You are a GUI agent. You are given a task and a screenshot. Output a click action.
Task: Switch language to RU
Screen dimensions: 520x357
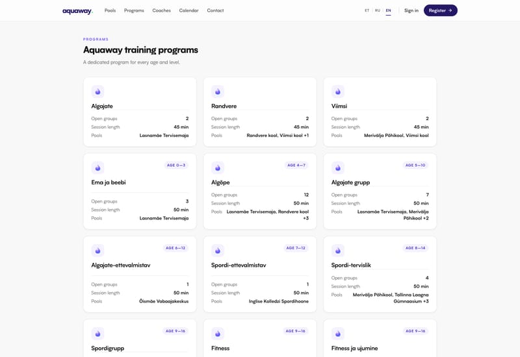click(x=378, y=10)
